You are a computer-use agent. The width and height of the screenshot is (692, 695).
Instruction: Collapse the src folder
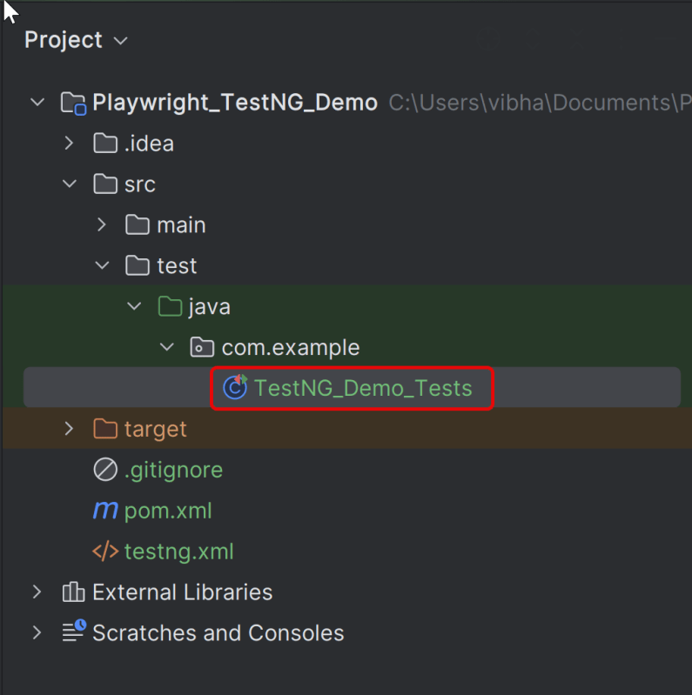pyautogui.click(x=70, y=184)
